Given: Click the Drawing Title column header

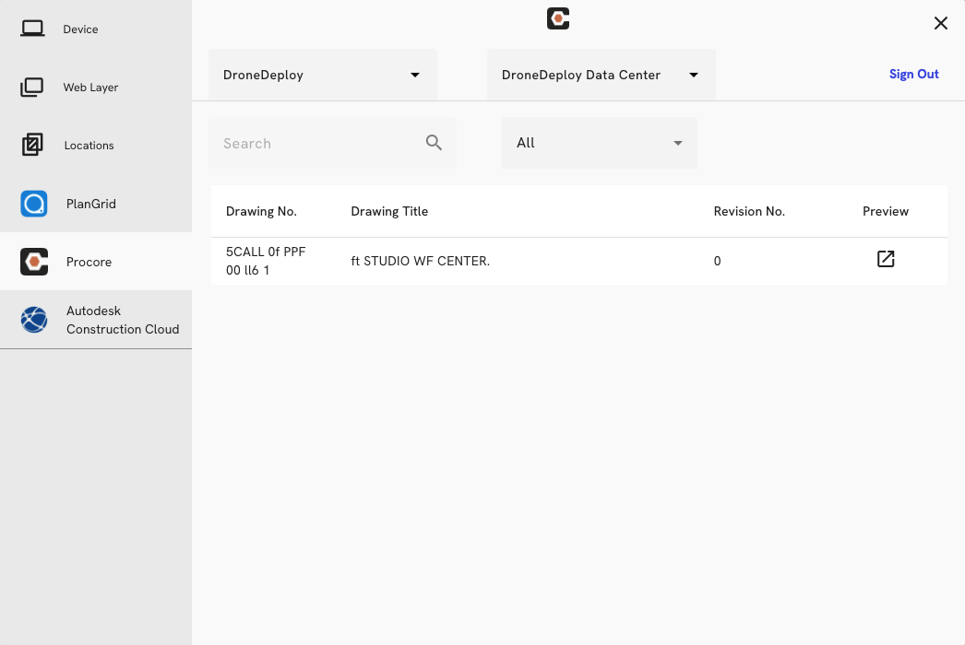Looking at the screenshot, I should 389,212.
